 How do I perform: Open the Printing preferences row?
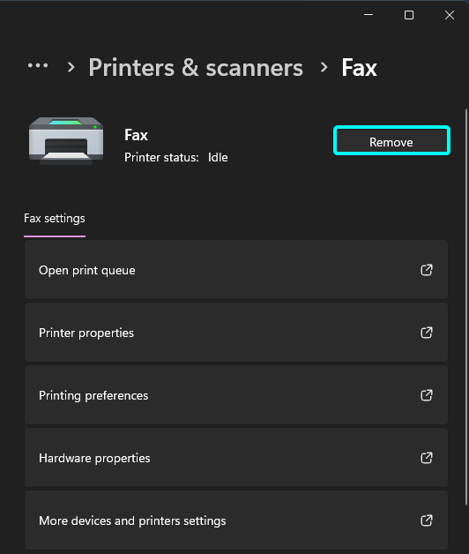(x=236, y=394)
